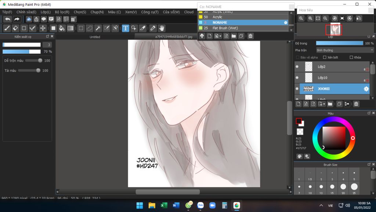The height and width of the screenshot is (212, 376).
Task: Activate the Hand pan tool
Action: pos(162,28)
